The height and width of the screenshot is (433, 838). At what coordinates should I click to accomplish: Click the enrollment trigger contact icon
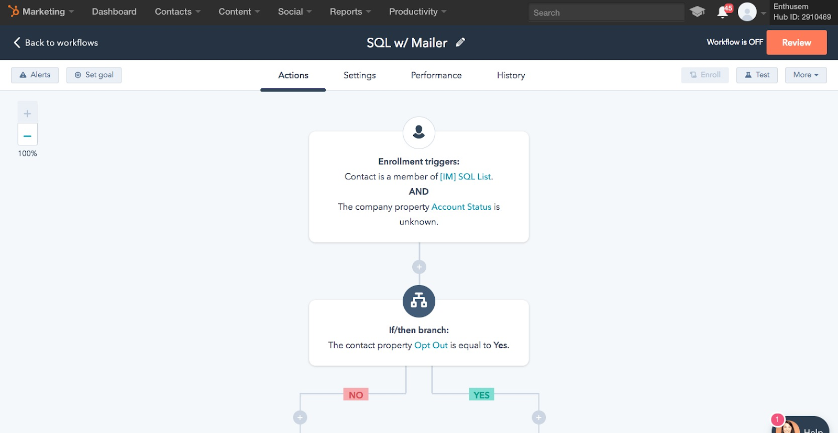click(419, 132)
